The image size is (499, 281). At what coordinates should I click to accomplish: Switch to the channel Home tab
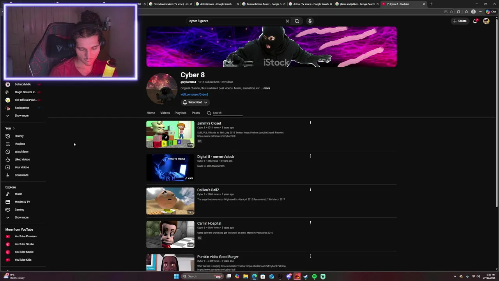[151, 113]
